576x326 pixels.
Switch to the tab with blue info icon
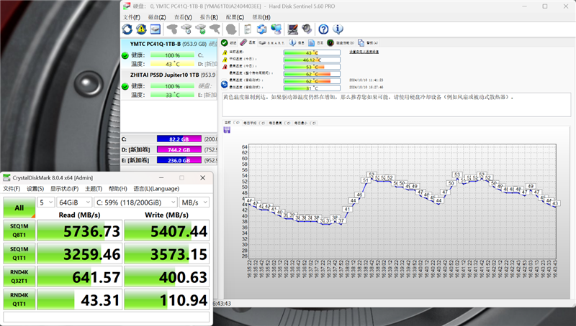(x=297, y=43)
